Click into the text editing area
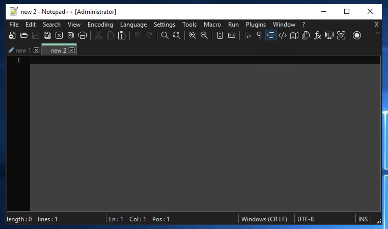This screenshot has height=229, width=388. point(205,134)
